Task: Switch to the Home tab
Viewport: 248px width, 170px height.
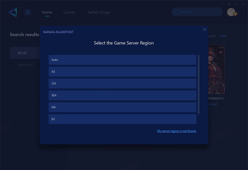Action: (47, 12)
